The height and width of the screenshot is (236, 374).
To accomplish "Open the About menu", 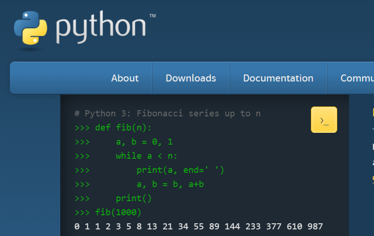I will (x=125, y=78).
